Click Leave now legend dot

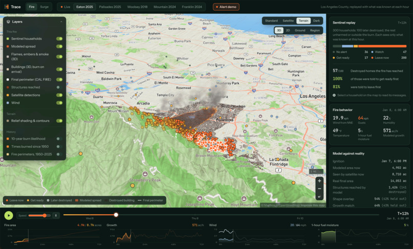(7, 200)
